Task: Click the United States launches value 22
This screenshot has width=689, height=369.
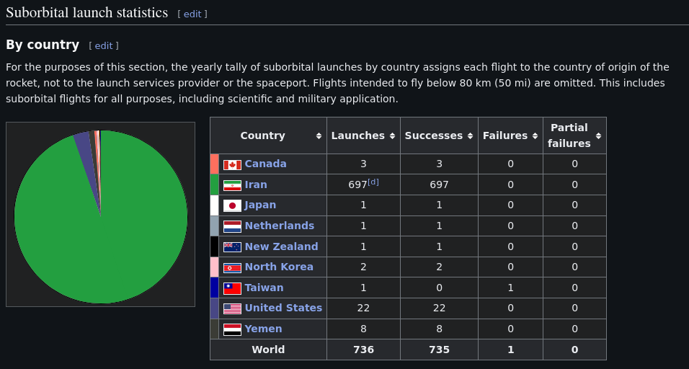Action: (x=363, y=308)
